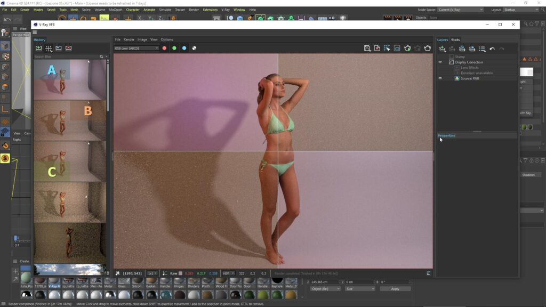Open the V-Ray menu in Cinema 4D

[x=226, y=10]
